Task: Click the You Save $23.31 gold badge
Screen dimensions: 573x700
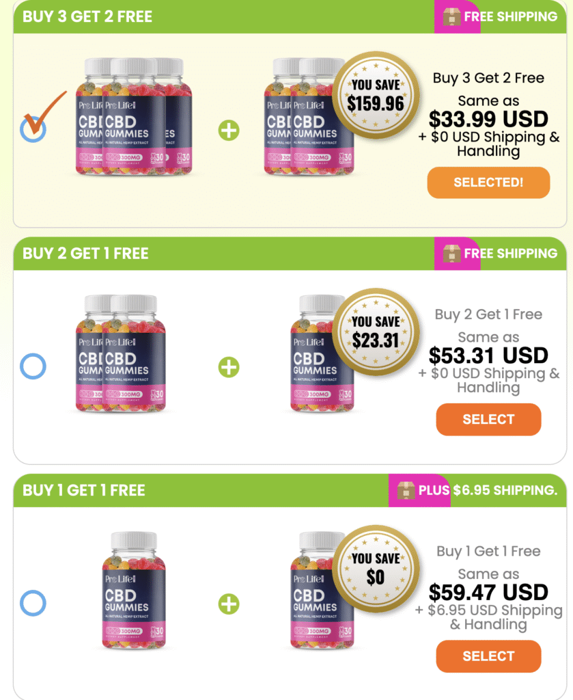Action: [x=376, y=330]
